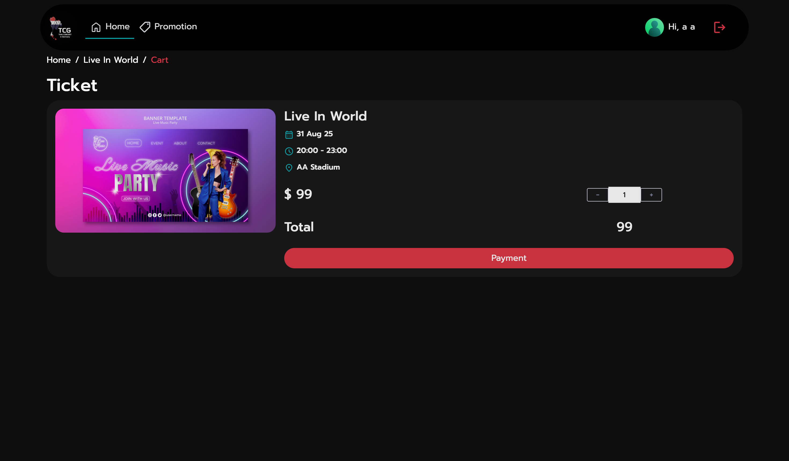Viewport: 789px width, 461px height.
Task: Click the calendar icon next to date
Action: 289,135
